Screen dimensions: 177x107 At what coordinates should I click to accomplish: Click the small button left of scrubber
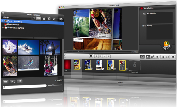65,52
